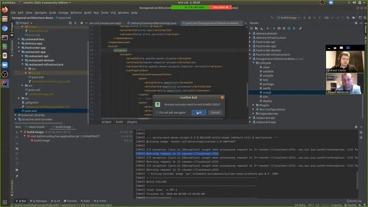
Task: Open the TODO tool window button
Action: tap(100, 201)
